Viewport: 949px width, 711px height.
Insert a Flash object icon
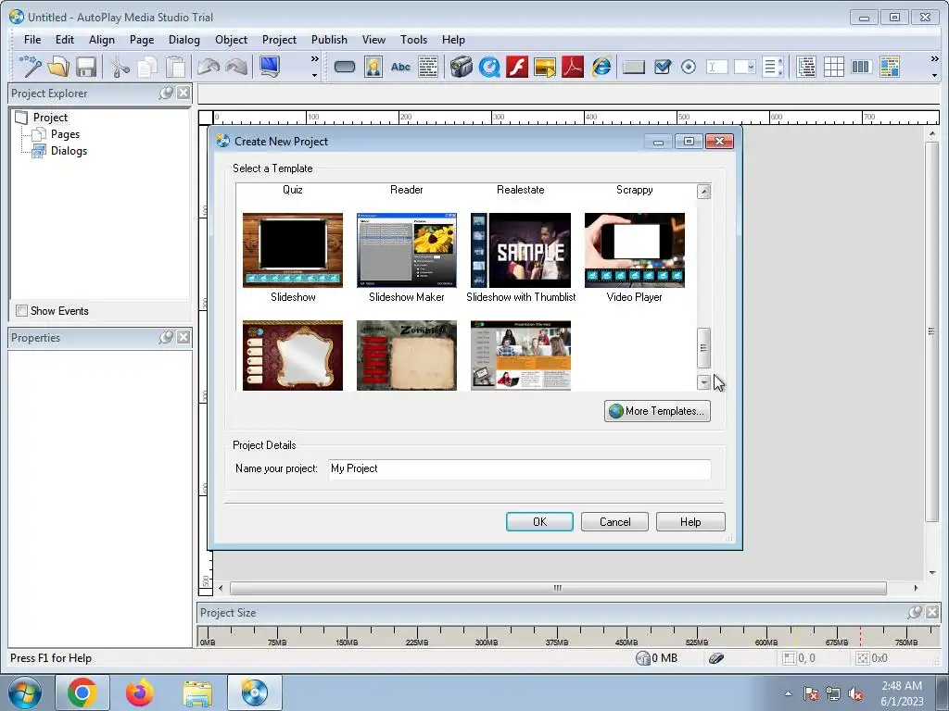(x=517, y=67)
